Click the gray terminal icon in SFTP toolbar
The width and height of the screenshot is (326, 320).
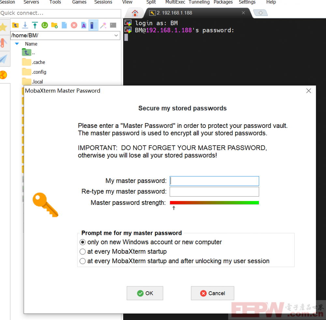113,25
